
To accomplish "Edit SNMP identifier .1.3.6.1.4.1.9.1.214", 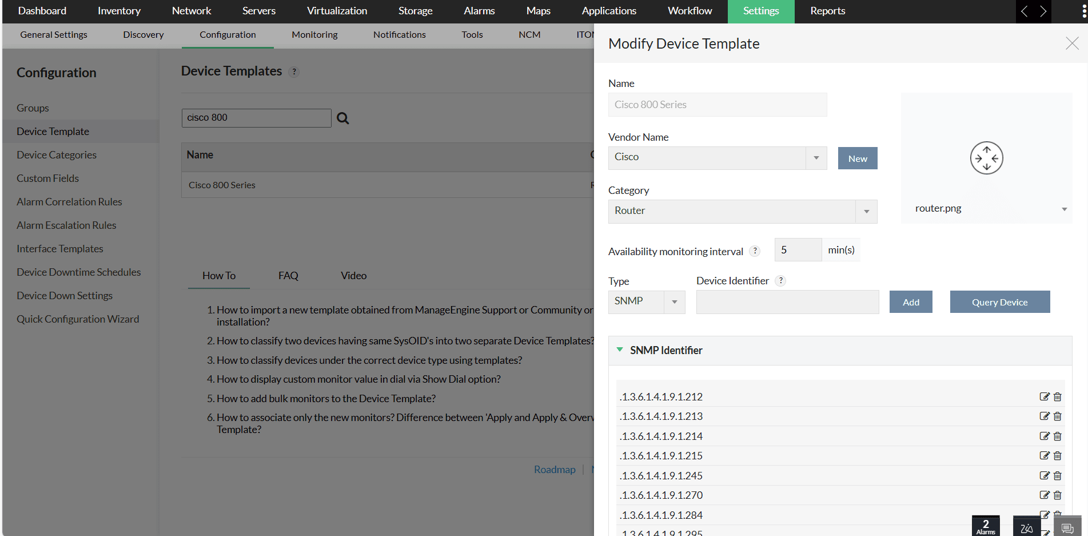I will coord(1044,436).
